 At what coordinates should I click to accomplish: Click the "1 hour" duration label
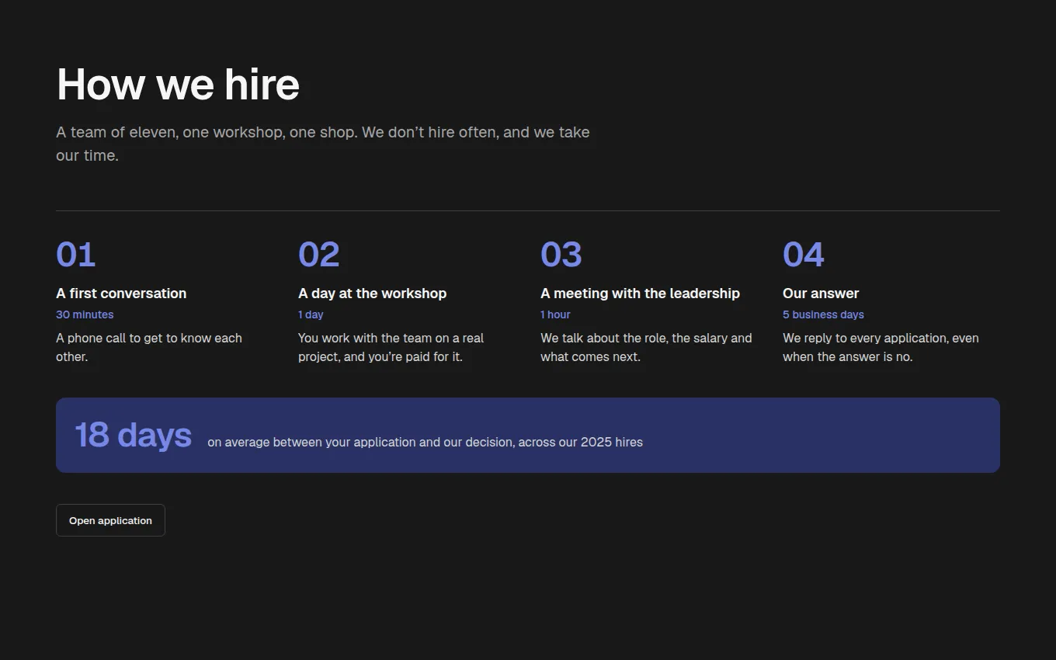pyautogui.click(x=555, y=314)
